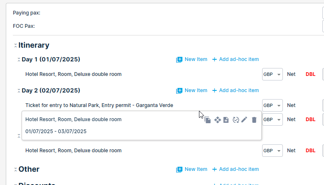Click the plus icon beside Other's ad-hoc item
The image size is (324, 185).
(x=214, y=169)
